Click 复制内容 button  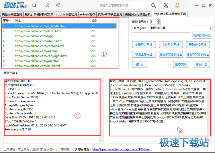click(x=202, y=65)
